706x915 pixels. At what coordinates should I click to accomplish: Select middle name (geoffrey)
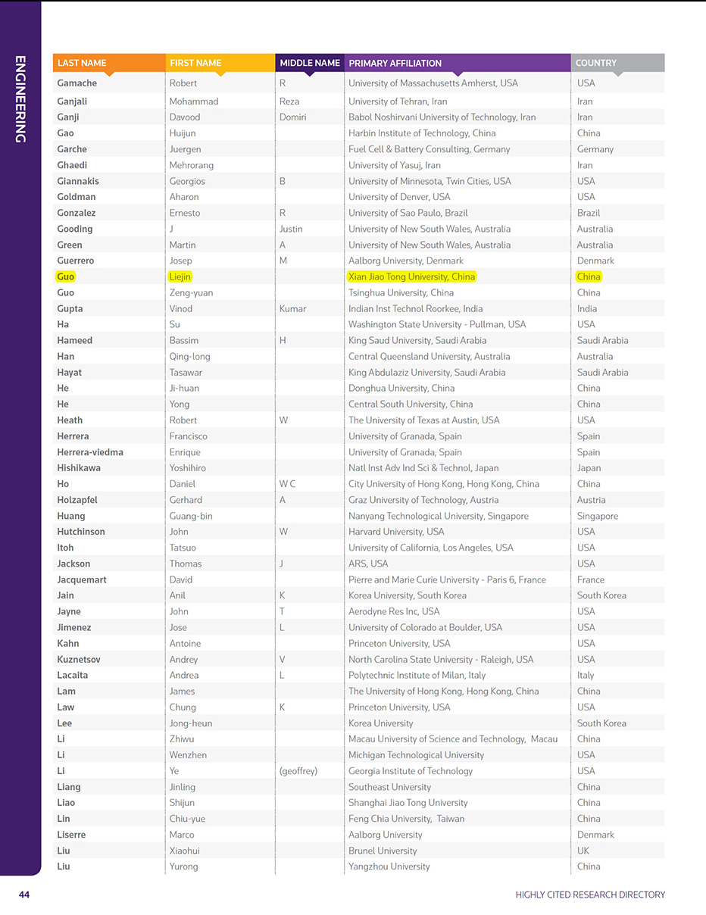click(298, 771)
